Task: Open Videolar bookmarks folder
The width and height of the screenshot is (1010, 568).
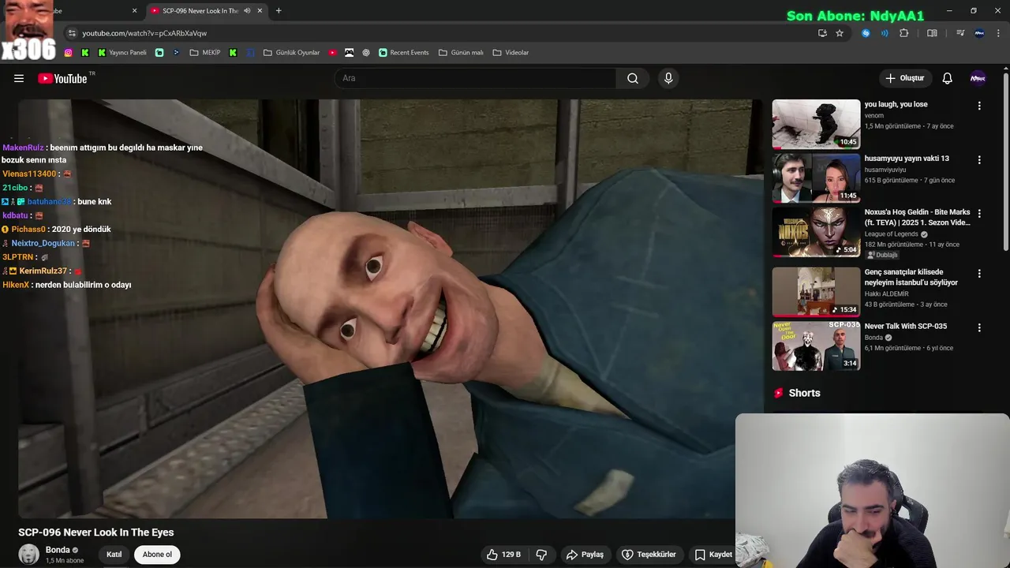Action: tap(511, 53)
